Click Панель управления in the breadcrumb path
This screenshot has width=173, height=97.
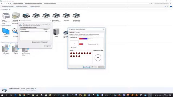coord(18,4)
